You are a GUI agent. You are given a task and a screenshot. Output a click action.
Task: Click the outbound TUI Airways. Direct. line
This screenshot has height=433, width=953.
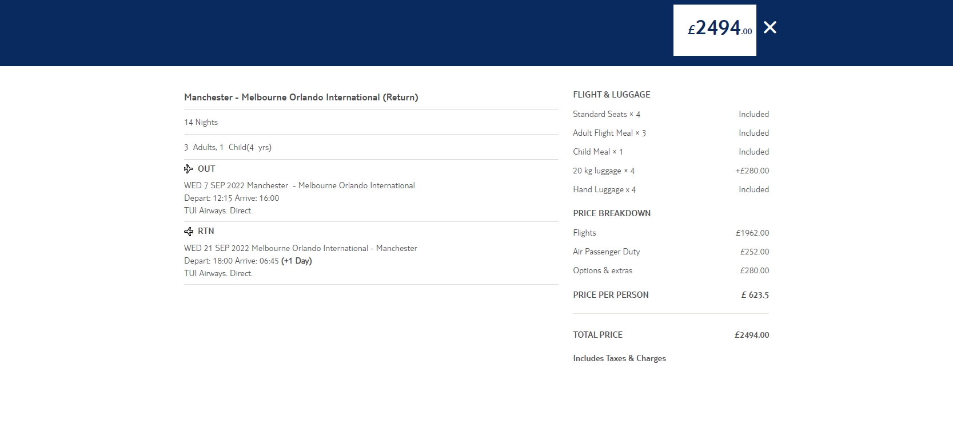point(218,211)
